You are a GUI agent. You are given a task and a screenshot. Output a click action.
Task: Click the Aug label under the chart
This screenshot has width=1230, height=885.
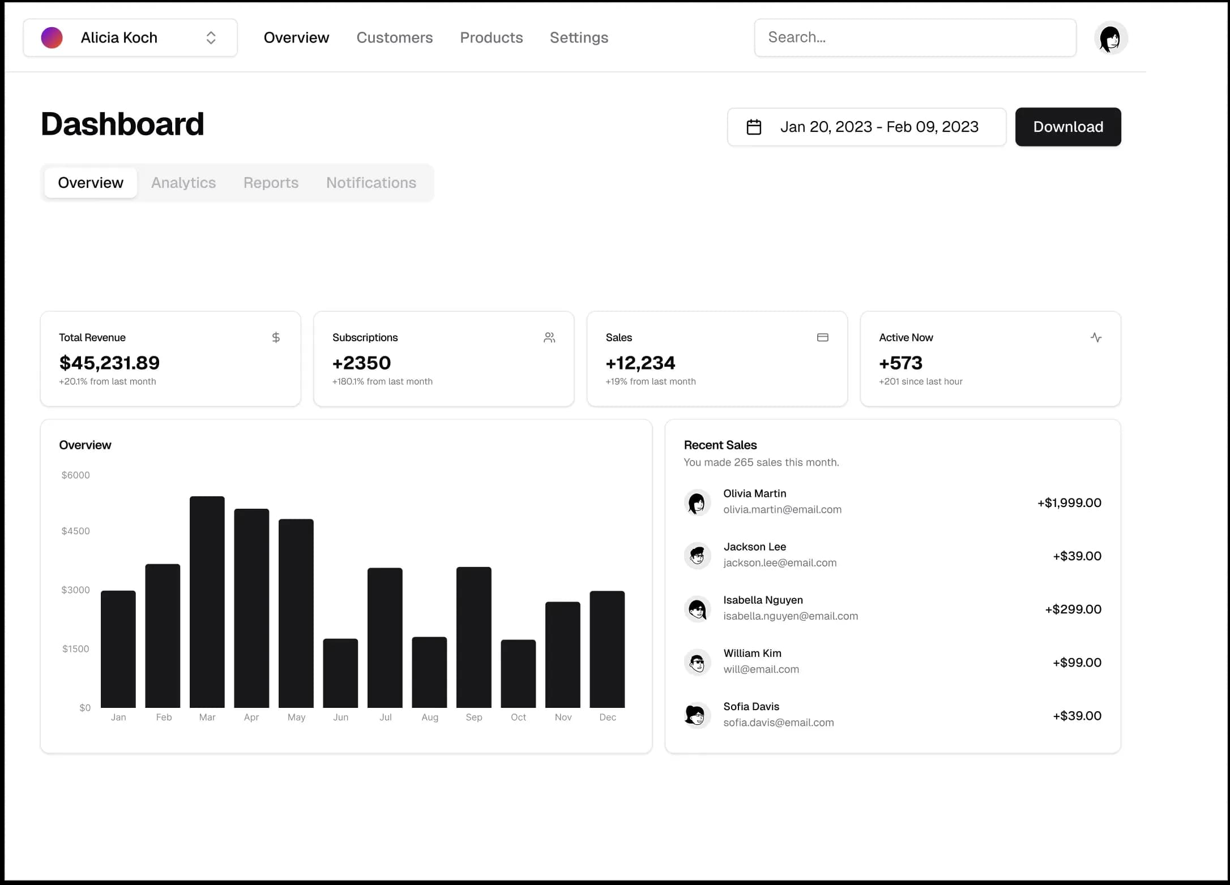tap(430, 717)
